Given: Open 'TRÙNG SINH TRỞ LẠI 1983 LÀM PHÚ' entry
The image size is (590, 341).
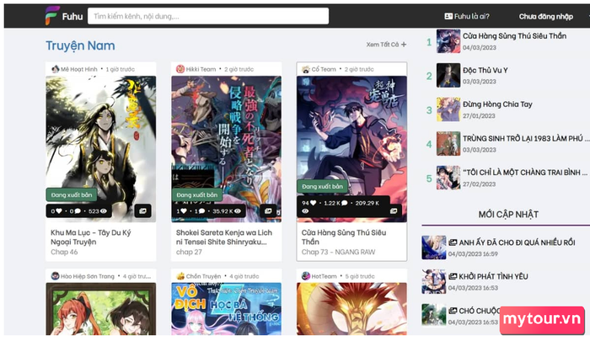Looking at the screenshot, I should (x=526, y=138).
